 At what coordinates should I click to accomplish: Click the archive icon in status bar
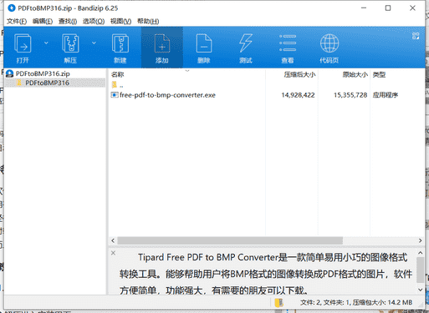pos(278,303)
